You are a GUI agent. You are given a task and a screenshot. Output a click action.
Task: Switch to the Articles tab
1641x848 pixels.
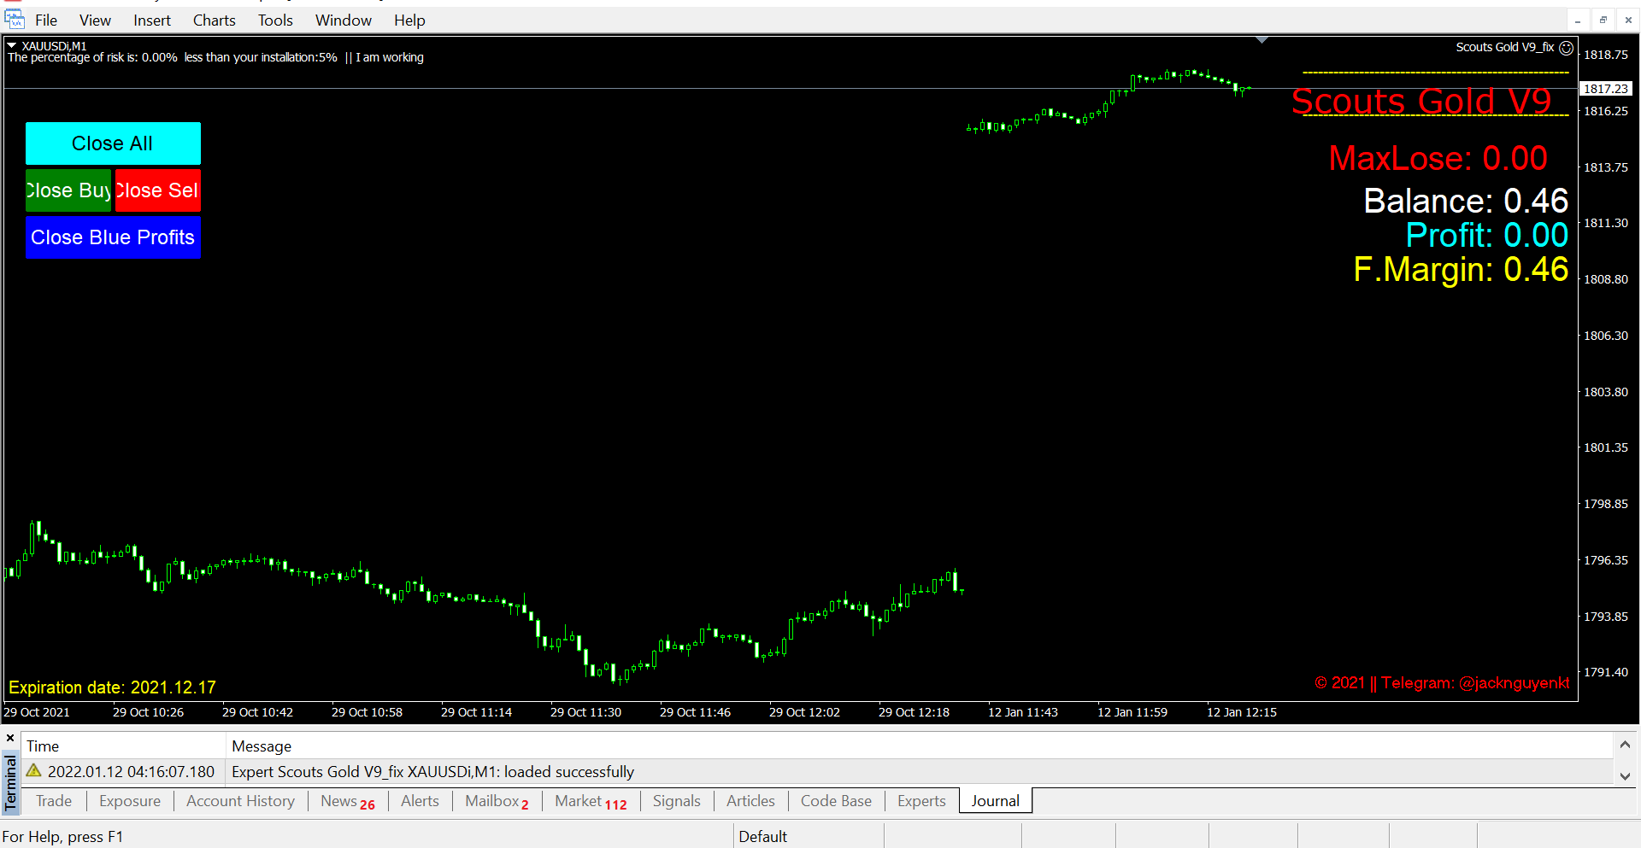click(x=750, y=801)
